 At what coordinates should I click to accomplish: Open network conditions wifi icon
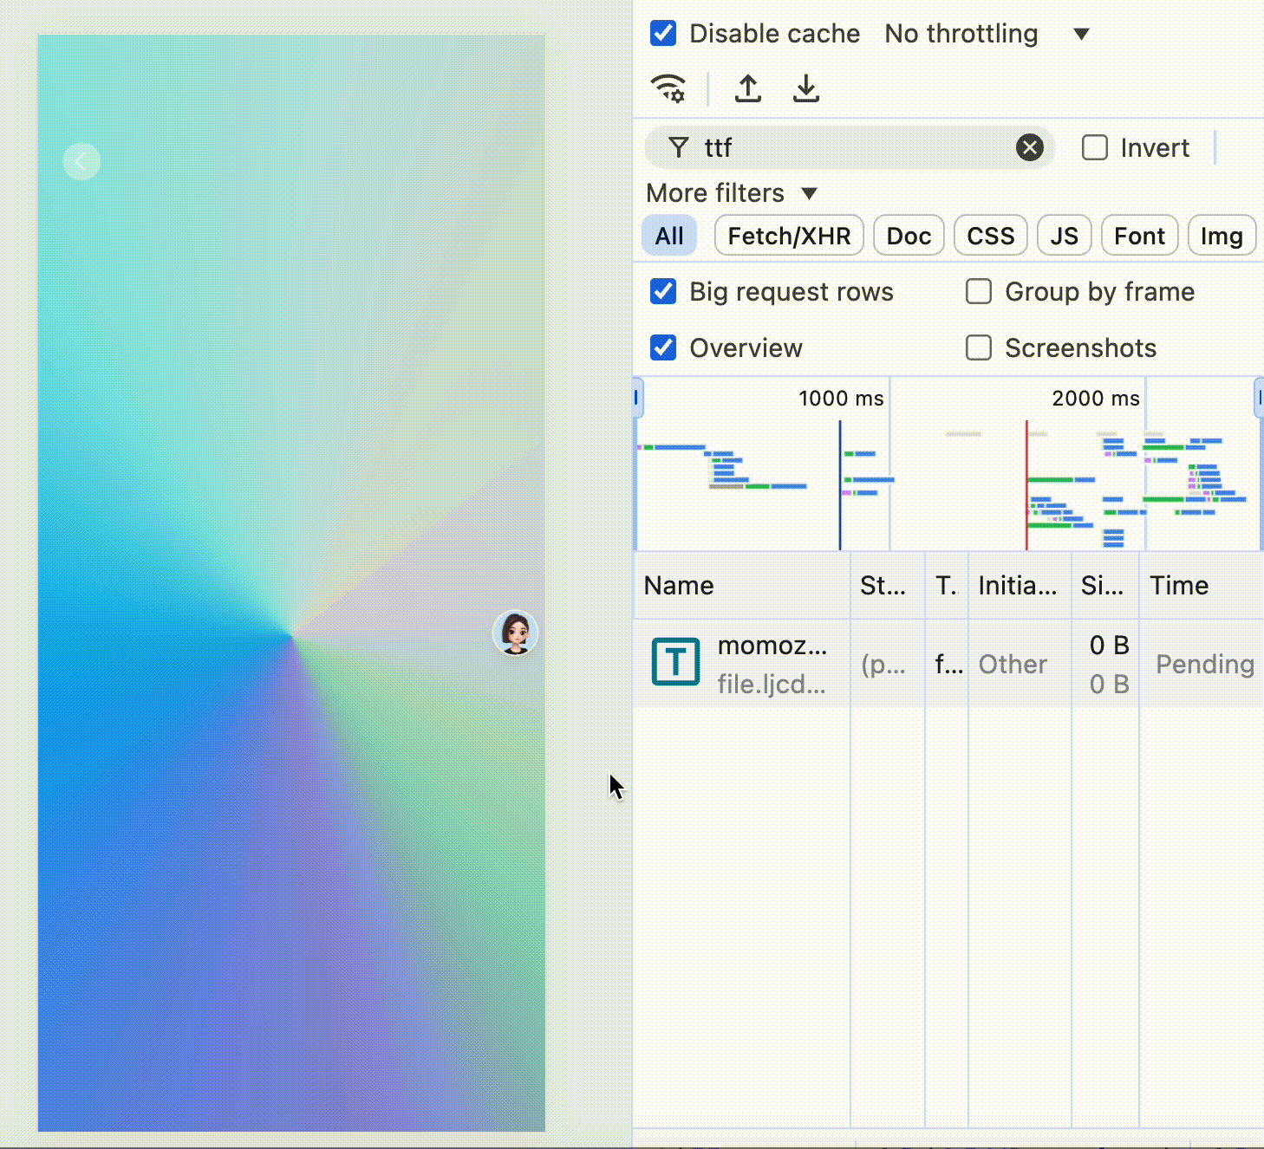tap(668, 88)
